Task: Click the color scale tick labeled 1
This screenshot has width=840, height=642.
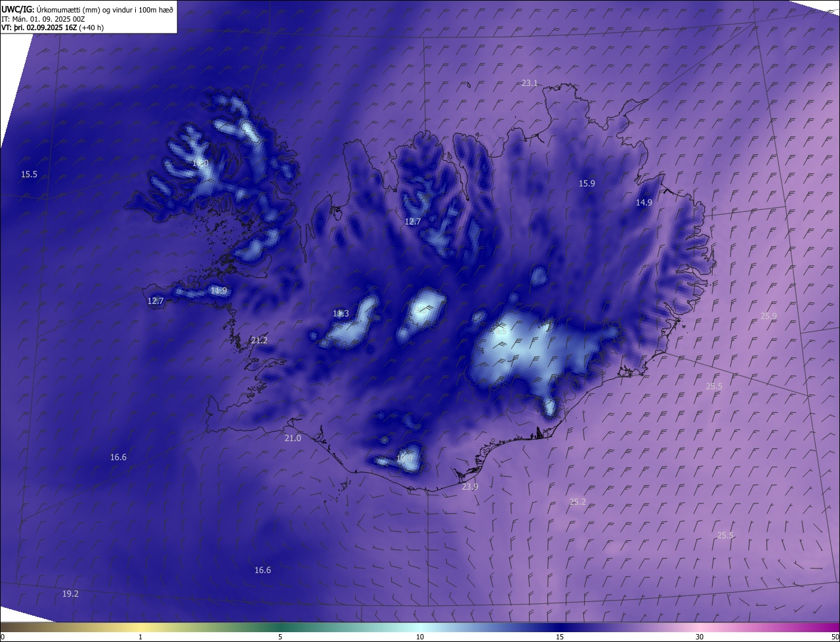Action: [140, 637]
